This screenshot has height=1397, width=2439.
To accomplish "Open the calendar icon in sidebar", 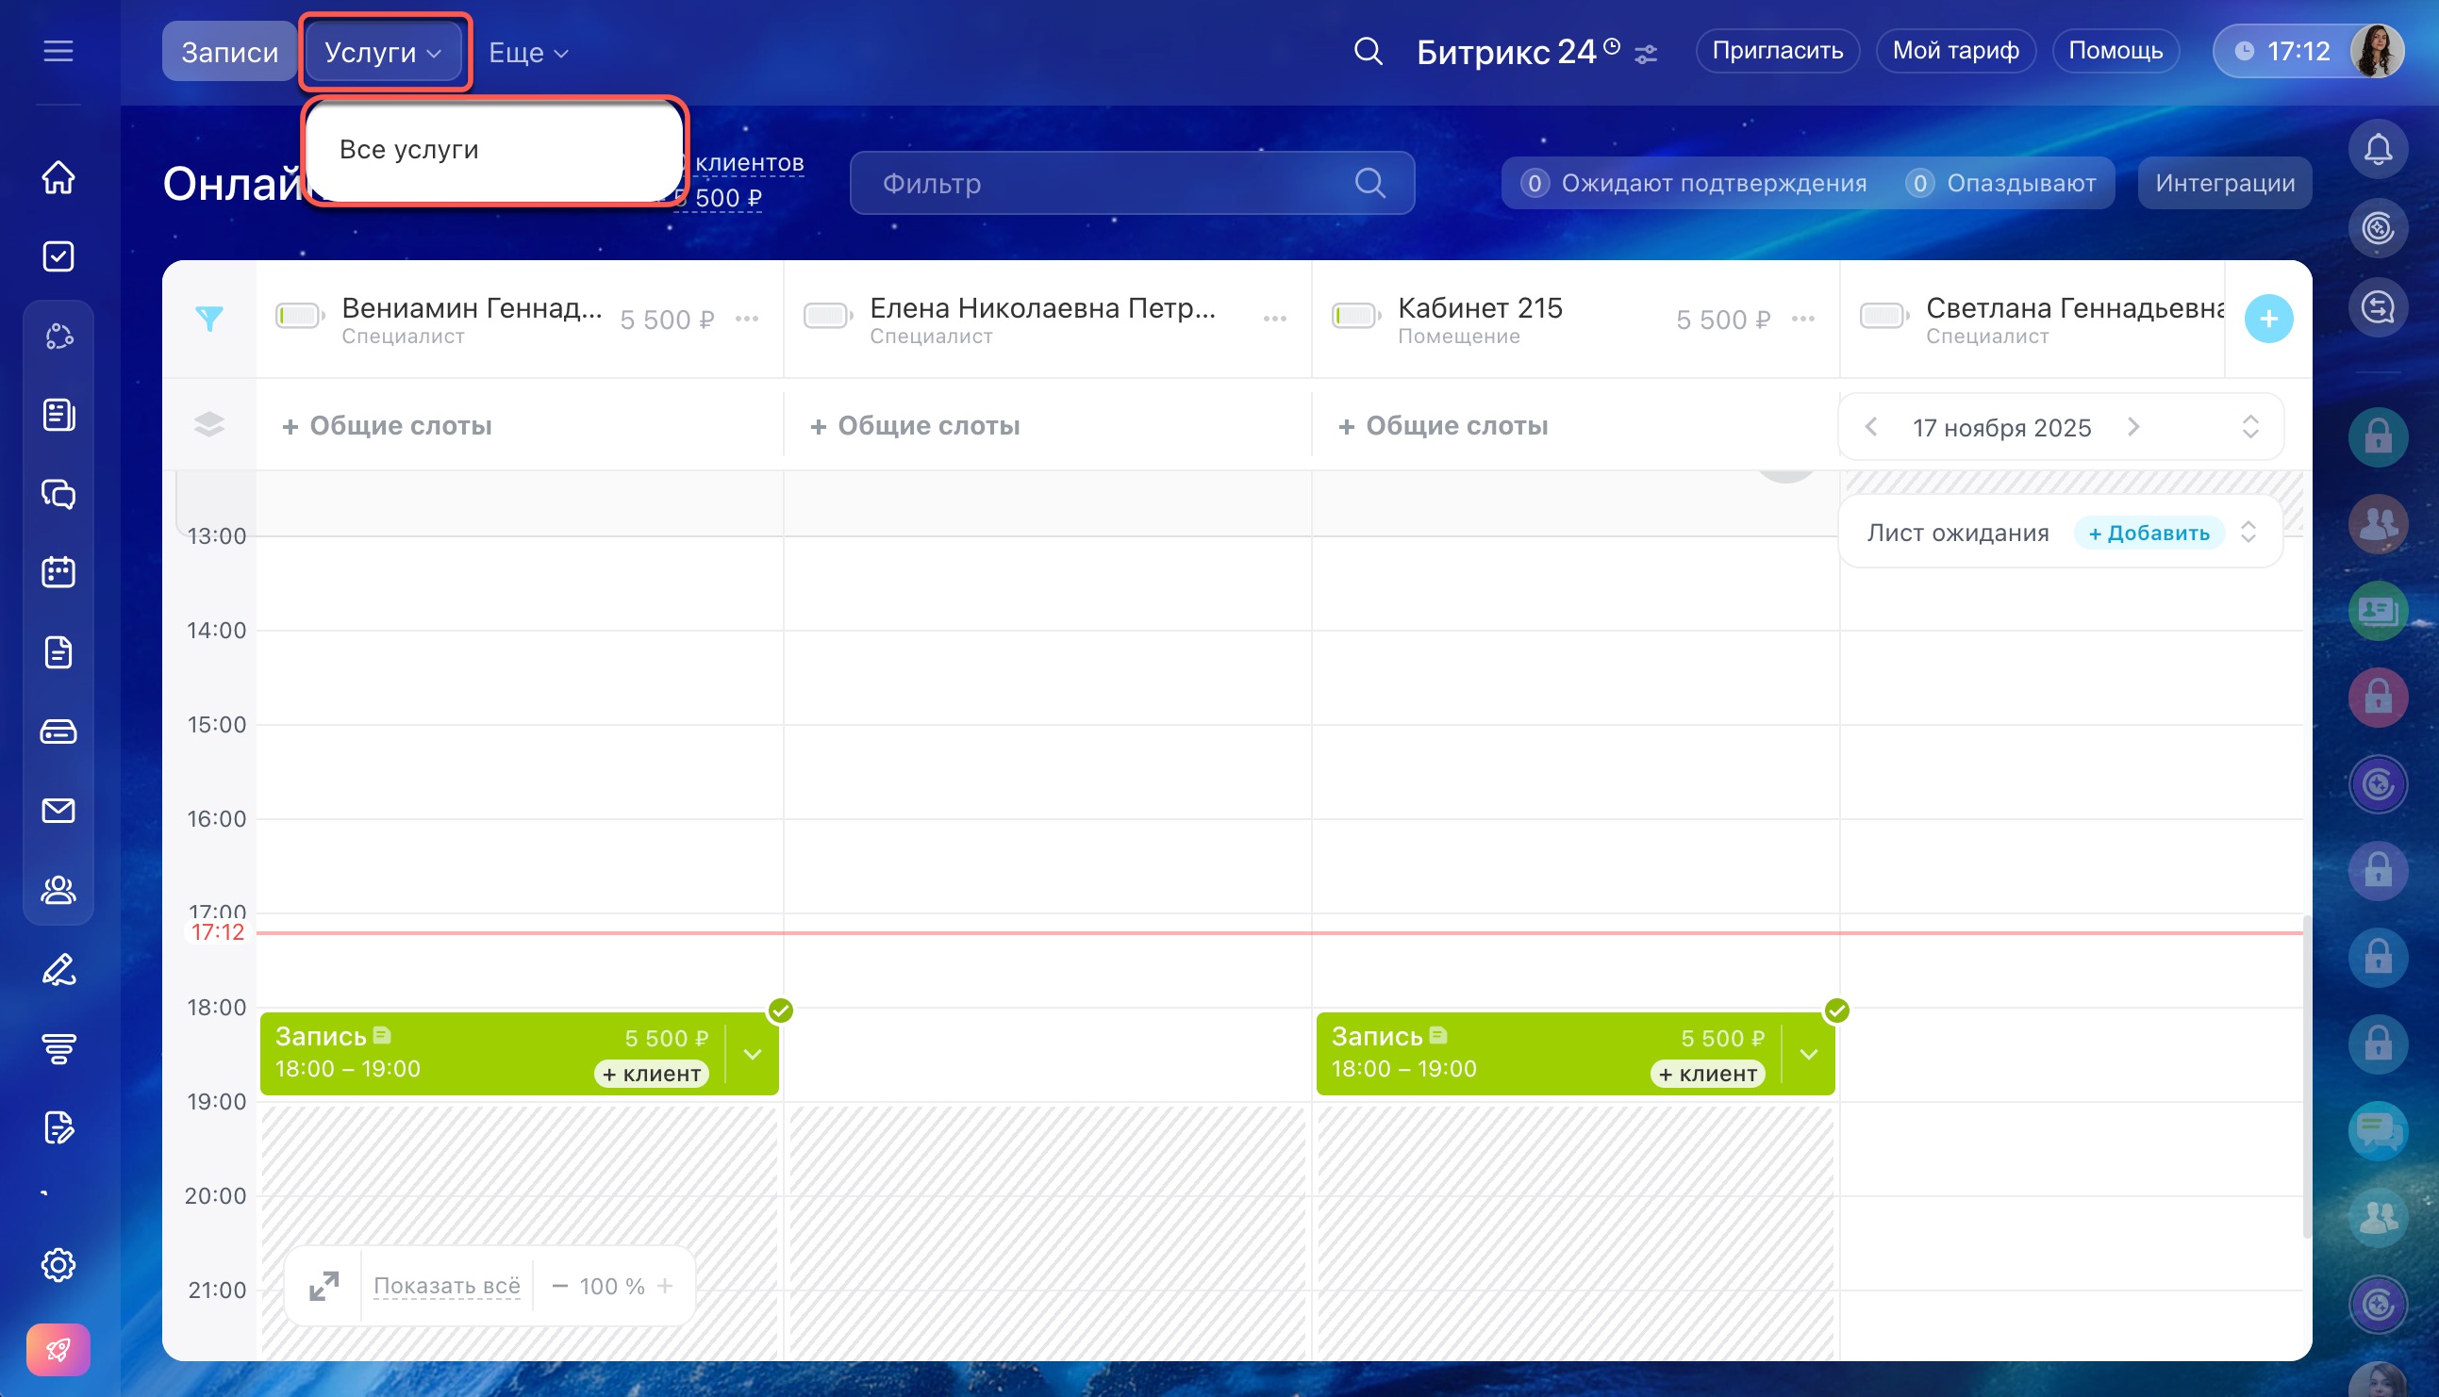I will pyautogui.click(x=58, y=573).
